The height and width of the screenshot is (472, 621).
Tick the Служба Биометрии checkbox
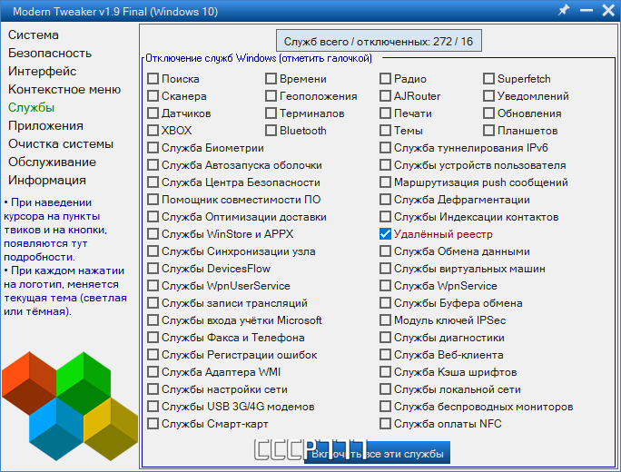pyautogui.click(x=153, y=148)
